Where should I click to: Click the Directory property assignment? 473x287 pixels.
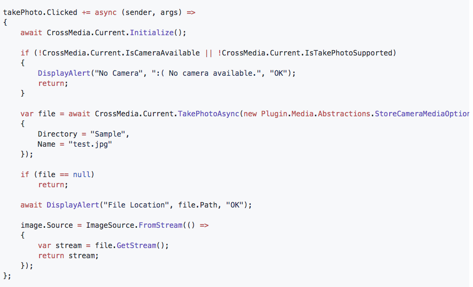click(x=83, y=134)
